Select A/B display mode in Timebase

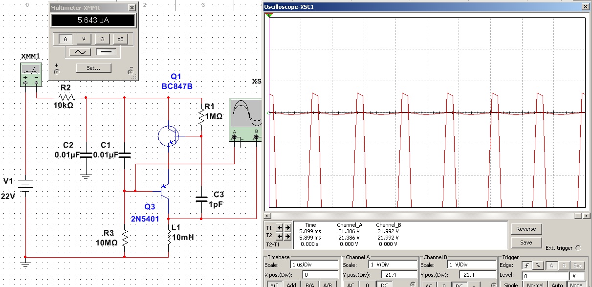328,285
